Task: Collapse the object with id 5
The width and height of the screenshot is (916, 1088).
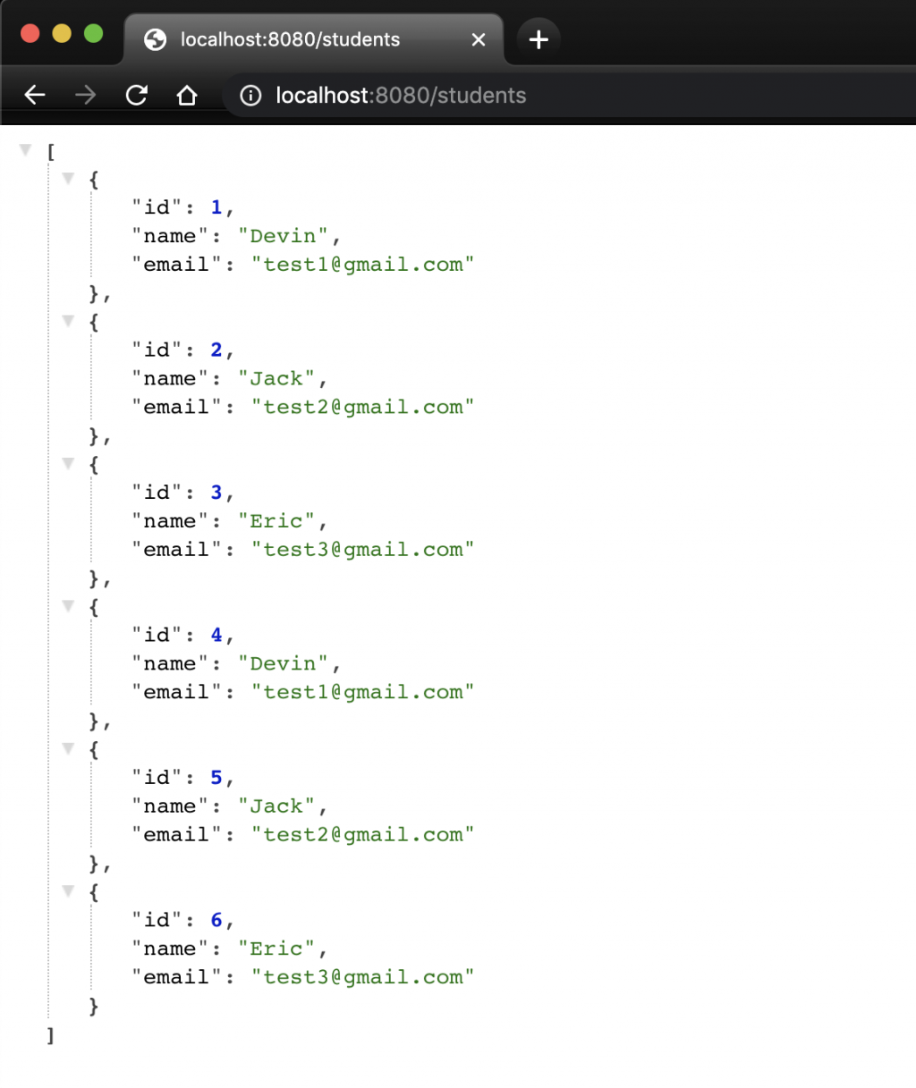Action: click(67, 747)
